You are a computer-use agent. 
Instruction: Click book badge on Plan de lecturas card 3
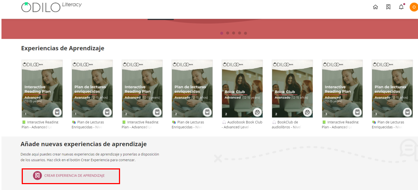pos(407,112)
